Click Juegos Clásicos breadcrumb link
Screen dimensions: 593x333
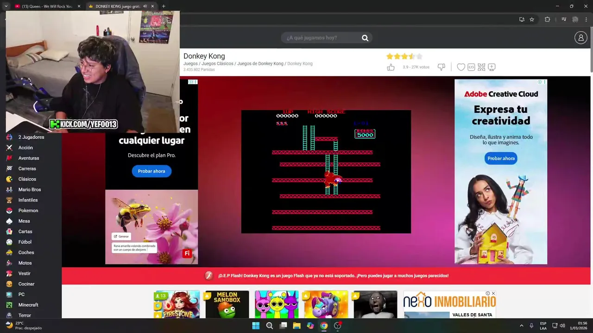click(x=217, y=64)
